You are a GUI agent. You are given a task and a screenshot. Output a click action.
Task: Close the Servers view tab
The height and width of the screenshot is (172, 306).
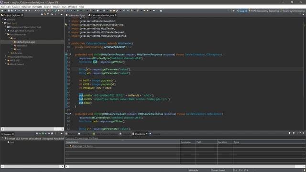(13, 134)
